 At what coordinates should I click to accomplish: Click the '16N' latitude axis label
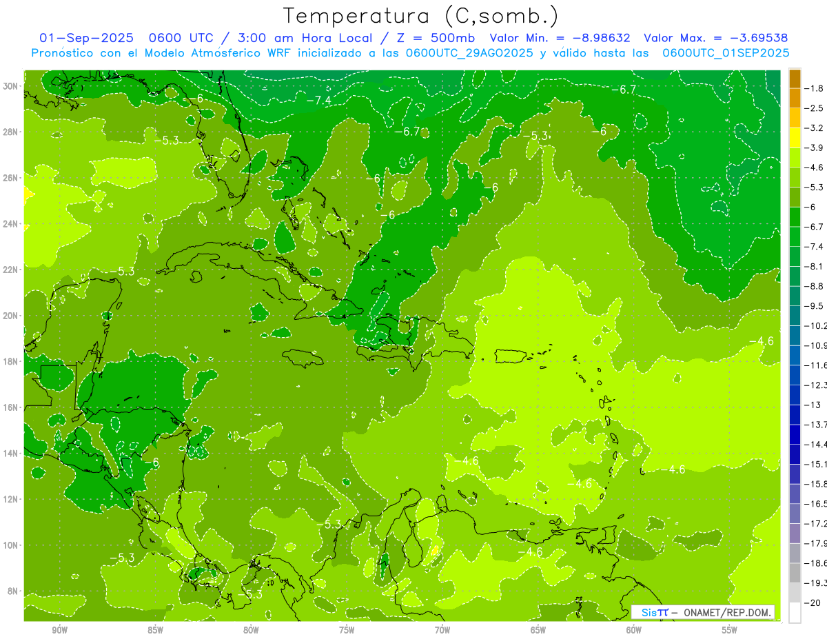tap(10, 407)
